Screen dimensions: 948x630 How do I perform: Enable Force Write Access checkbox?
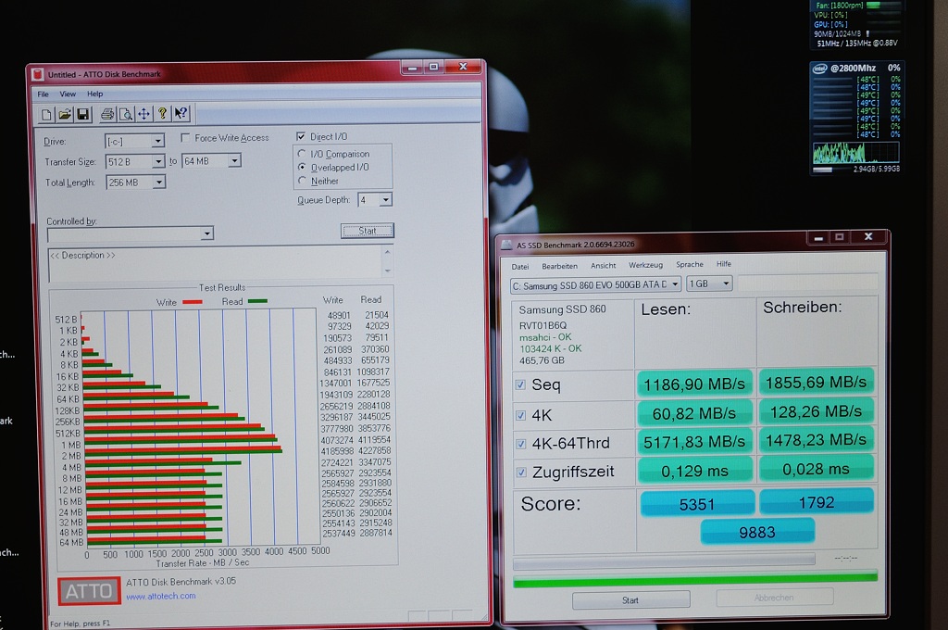tap(185, 137)
